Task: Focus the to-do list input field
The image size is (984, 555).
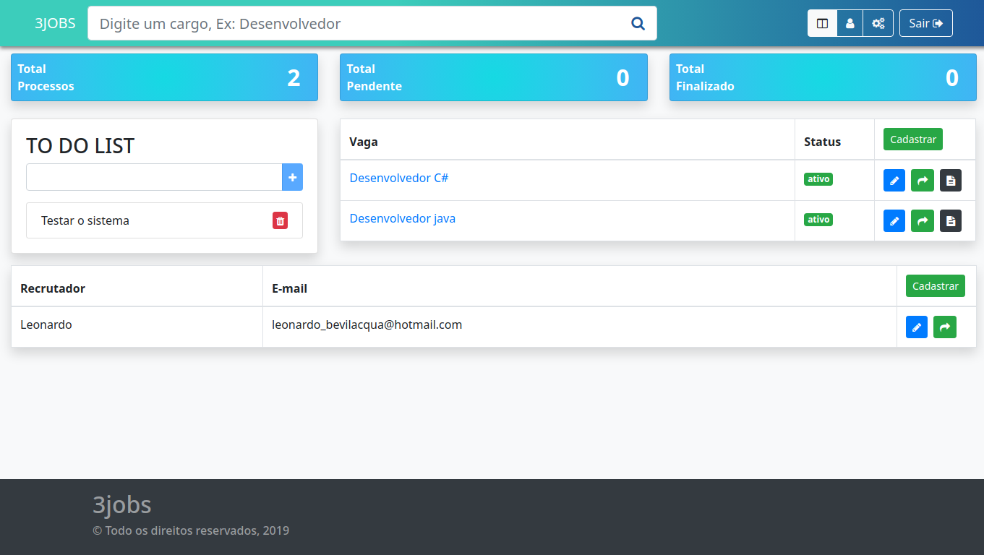Action: [154, 177]
